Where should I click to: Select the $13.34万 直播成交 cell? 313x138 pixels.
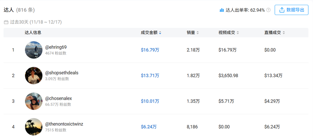coord(273,76)
